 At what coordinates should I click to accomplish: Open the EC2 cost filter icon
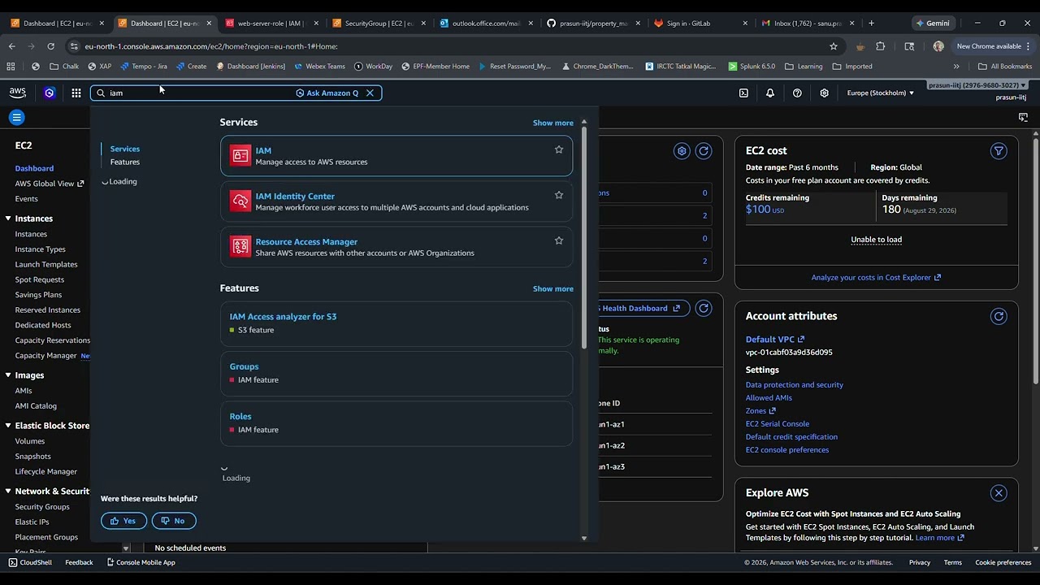999,150
